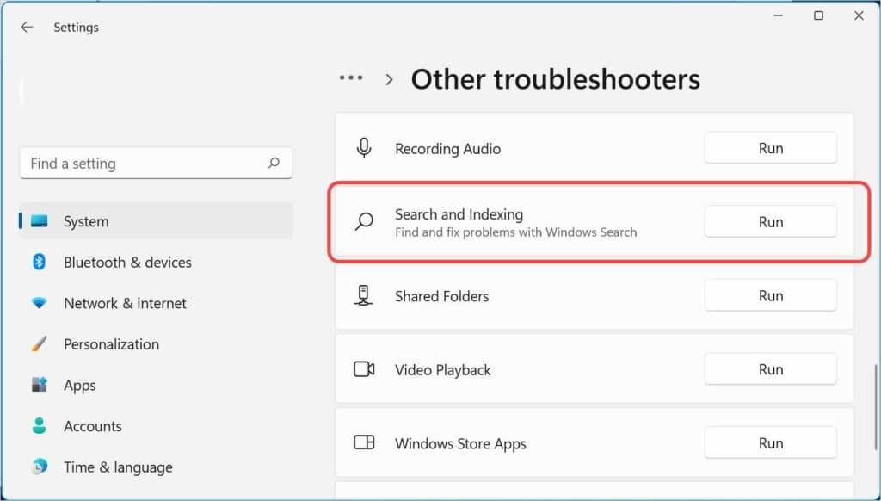Run the Windows Store Apps troubleshooter
The height and width of the screenshot is (501, 881).
coord(771,443)
